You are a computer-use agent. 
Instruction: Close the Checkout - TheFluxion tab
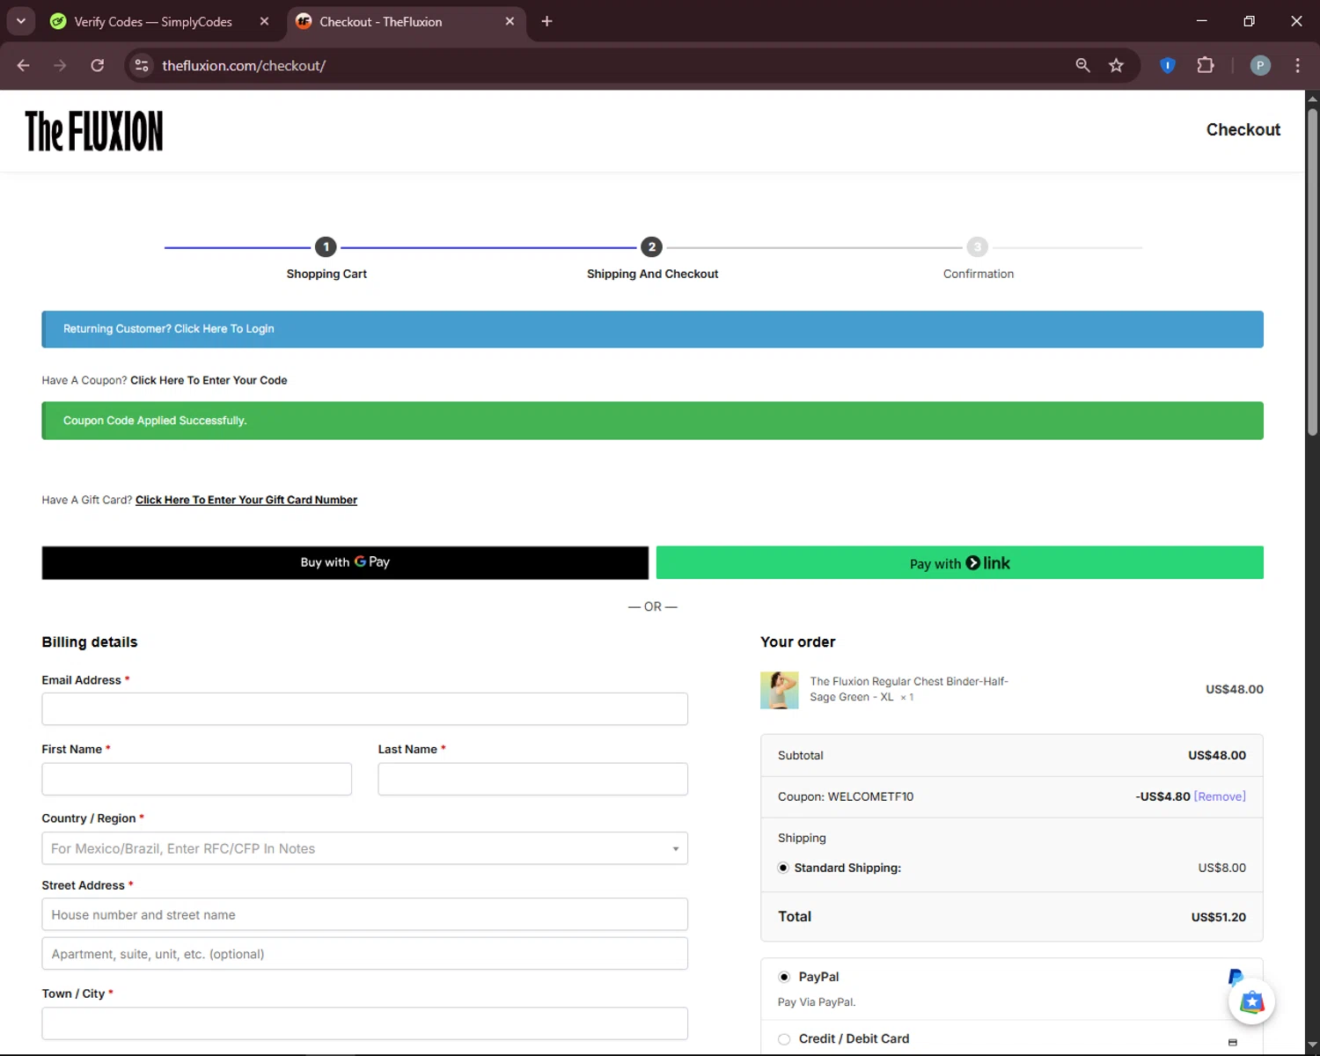510,21
